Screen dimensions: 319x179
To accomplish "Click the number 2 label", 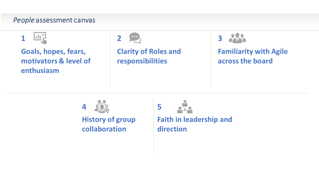I will point(119,39).
